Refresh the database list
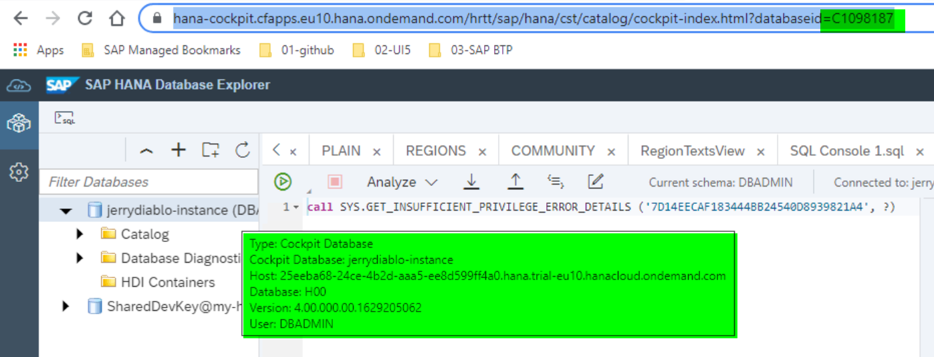934x357 pixels. pyautogui.click(x=243, y=150)
